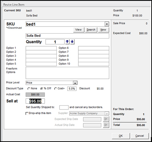Decrease quantity with the down arrow
This screenshot has width=152, height=142.
72,42
